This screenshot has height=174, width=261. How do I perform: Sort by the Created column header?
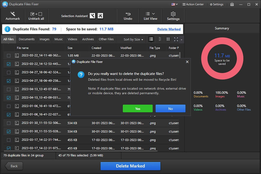[x=96, y=48]
